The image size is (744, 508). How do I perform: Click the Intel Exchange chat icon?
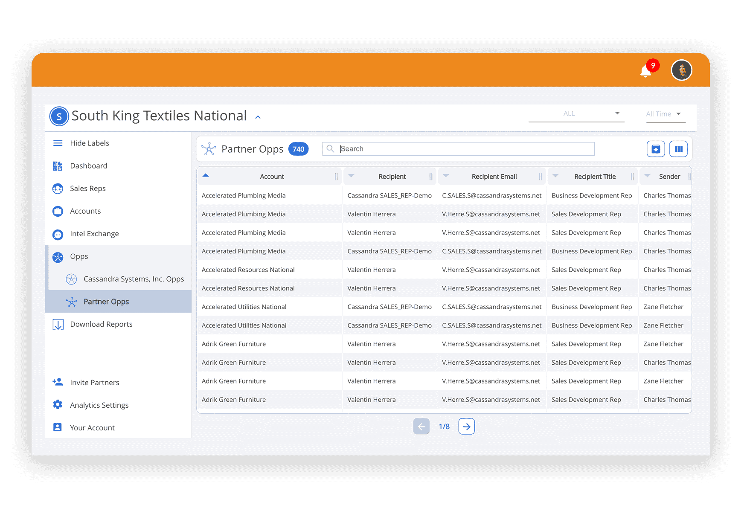(x=58, y=234)
